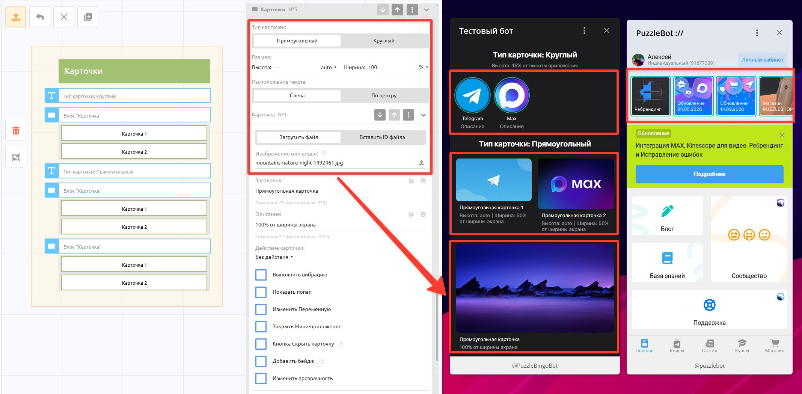Open the height unit "auto" dropdown

[x=329, y=67]
